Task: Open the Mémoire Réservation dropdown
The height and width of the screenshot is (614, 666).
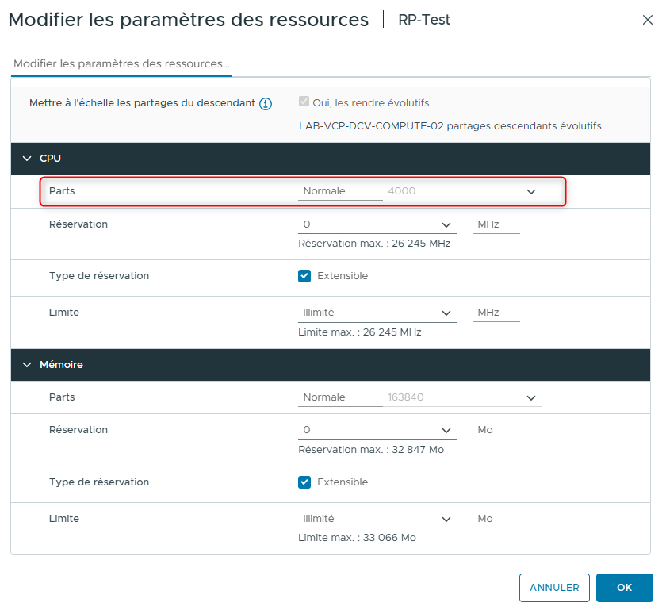Action: (446, 429)
